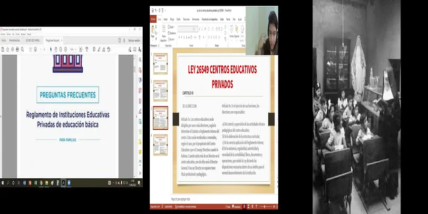Click Iniciar sesión in Acrobat

tap(134, 40)
